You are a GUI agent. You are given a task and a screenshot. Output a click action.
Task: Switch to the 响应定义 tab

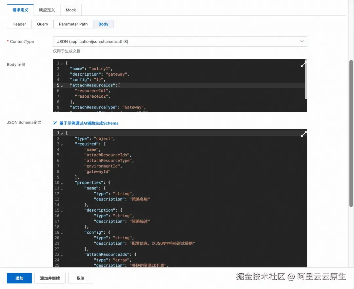[x=47, y=10]
